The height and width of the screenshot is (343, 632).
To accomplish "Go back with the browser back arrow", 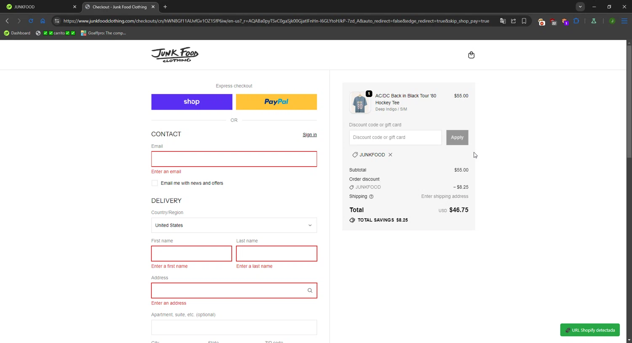I will point(7,21).
